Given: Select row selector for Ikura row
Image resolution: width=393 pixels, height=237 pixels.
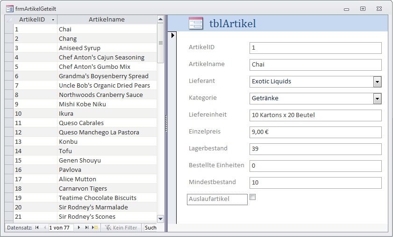Looking at the screenshot, I should coord(9,114).
